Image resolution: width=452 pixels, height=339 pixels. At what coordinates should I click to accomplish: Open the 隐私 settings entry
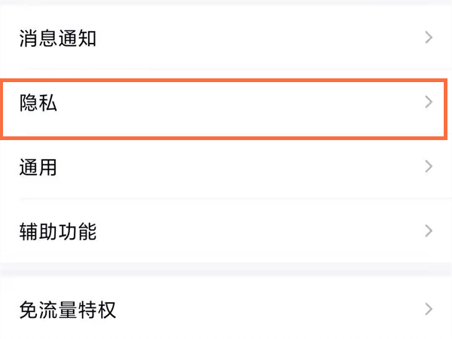(x=226, y=103)
